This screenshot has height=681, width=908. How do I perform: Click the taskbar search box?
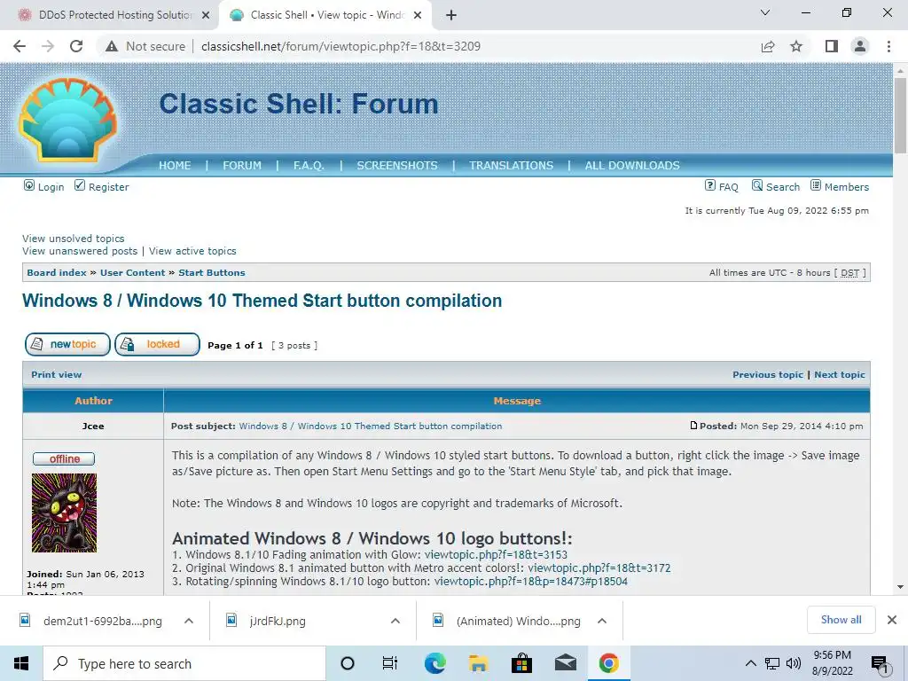click(x=184, y=663)
